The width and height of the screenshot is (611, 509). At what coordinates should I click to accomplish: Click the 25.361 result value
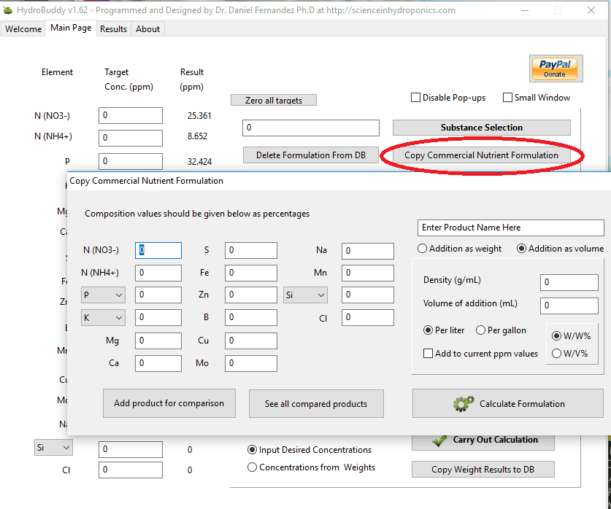pyautogui.click(x=199, y=115)
